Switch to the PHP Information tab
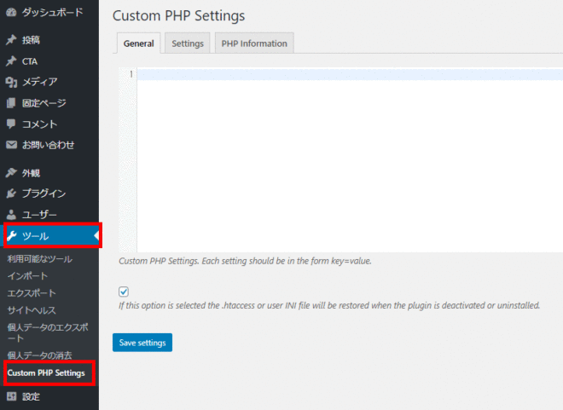563x410 pixels. 254,43
